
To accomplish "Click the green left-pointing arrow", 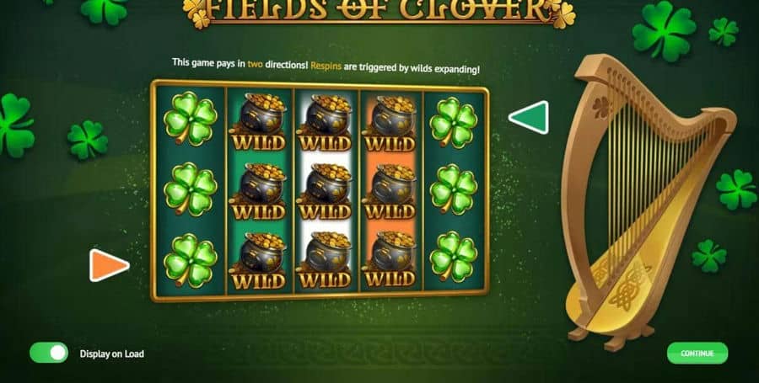I will [529, 117].
